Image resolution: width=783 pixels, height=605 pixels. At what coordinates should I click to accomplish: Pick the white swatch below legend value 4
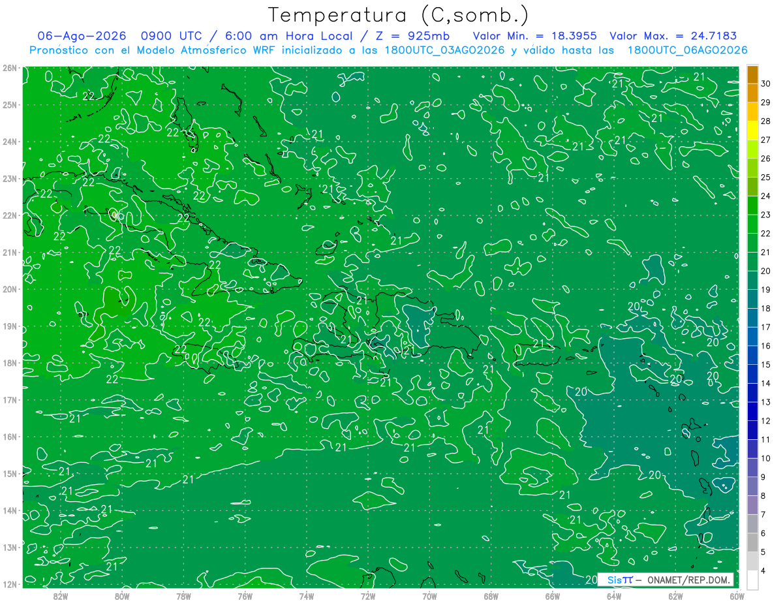[752, 580]
